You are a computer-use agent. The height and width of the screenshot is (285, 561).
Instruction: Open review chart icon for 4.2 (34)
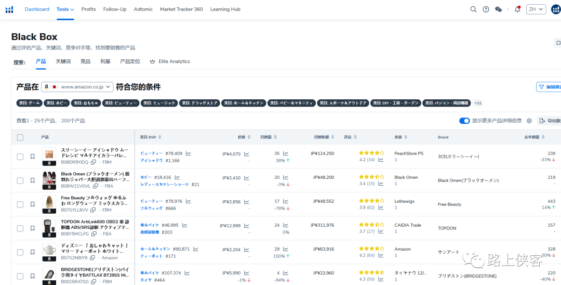pos(381,160)
